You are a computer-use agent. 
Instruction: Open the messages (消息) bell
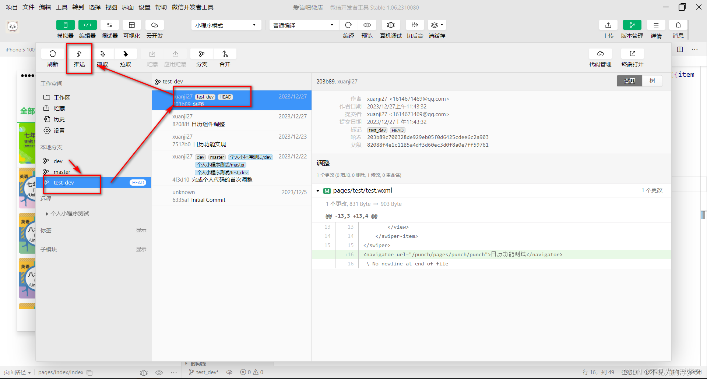click(678, 25)
